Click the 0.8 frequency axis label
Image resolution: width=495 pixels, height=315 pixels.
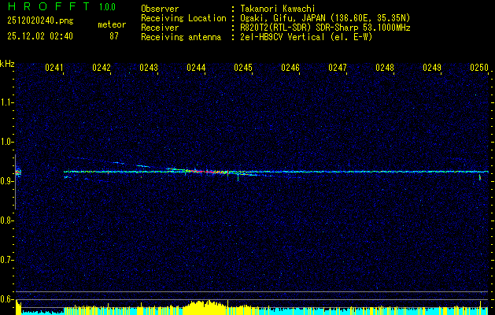pyautogui.click(x=7, y=220)
